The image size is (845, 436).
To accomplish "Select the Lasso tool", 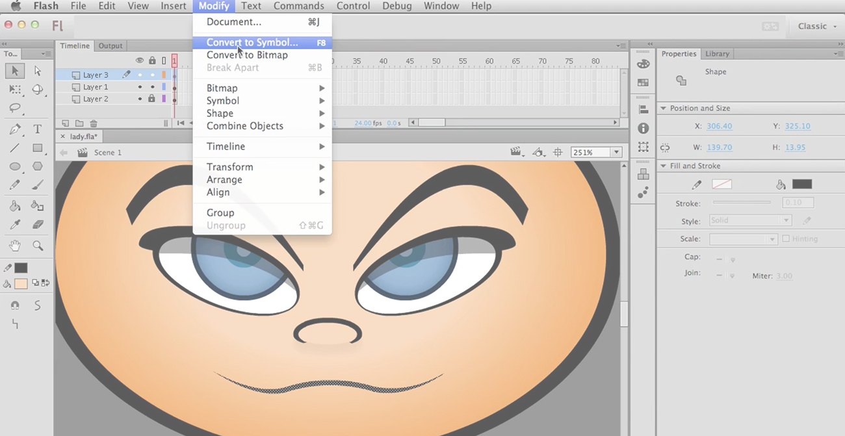I will 15,108.
